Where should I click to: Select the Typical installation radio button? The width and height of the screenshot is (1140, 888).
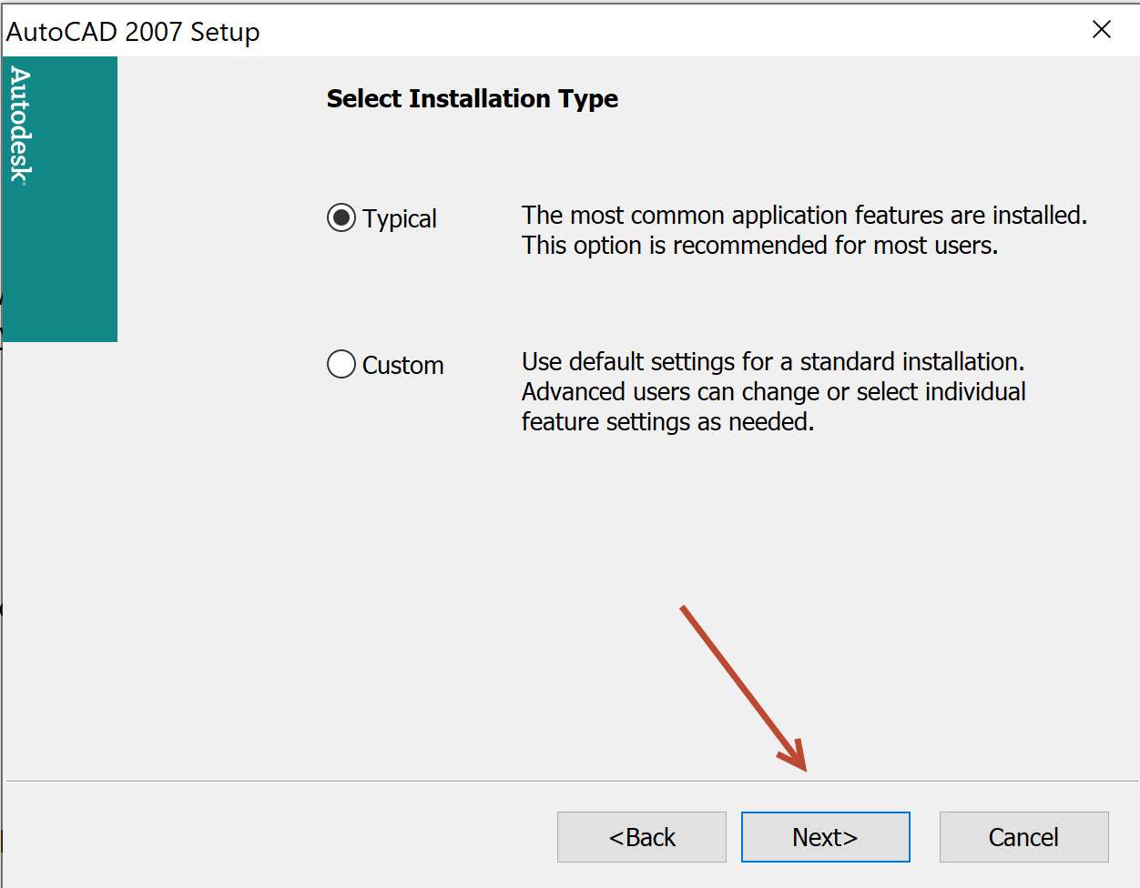click(341, 218)
